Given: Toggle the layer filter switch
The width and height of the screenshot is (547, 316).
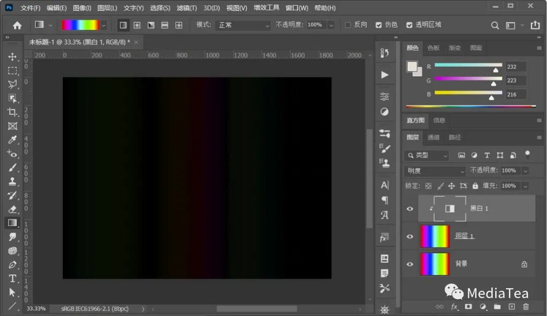Looking at the screenshot, I should pos(527,154).
